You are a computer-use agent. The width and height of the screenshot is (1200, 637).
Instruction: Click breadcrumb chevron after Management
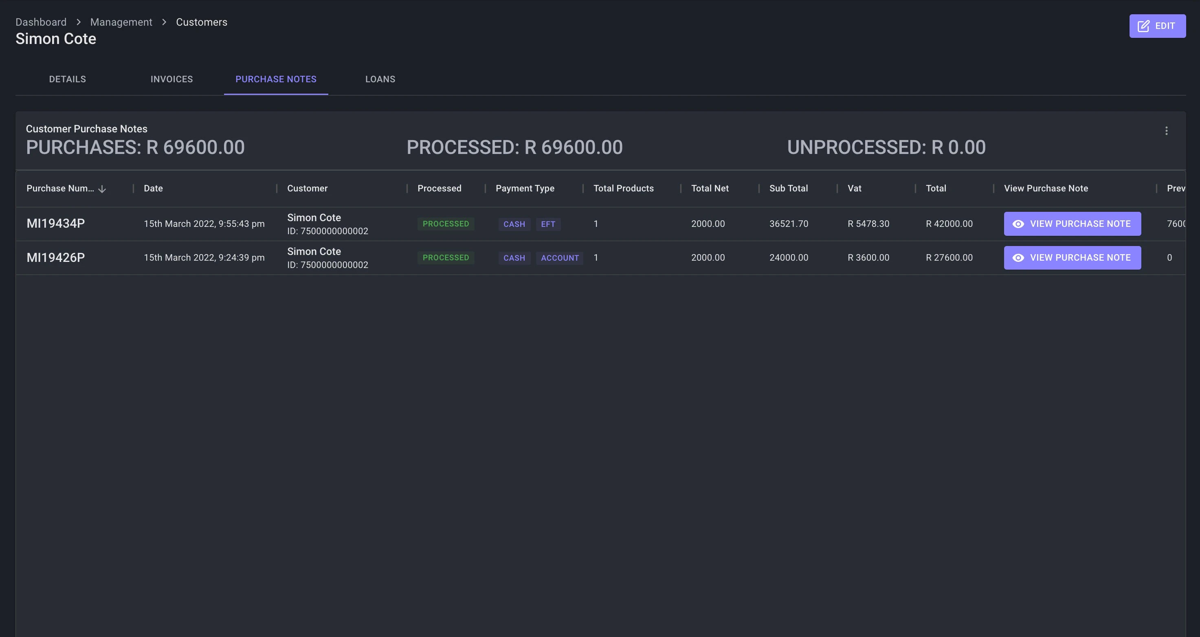coord(164,22)
